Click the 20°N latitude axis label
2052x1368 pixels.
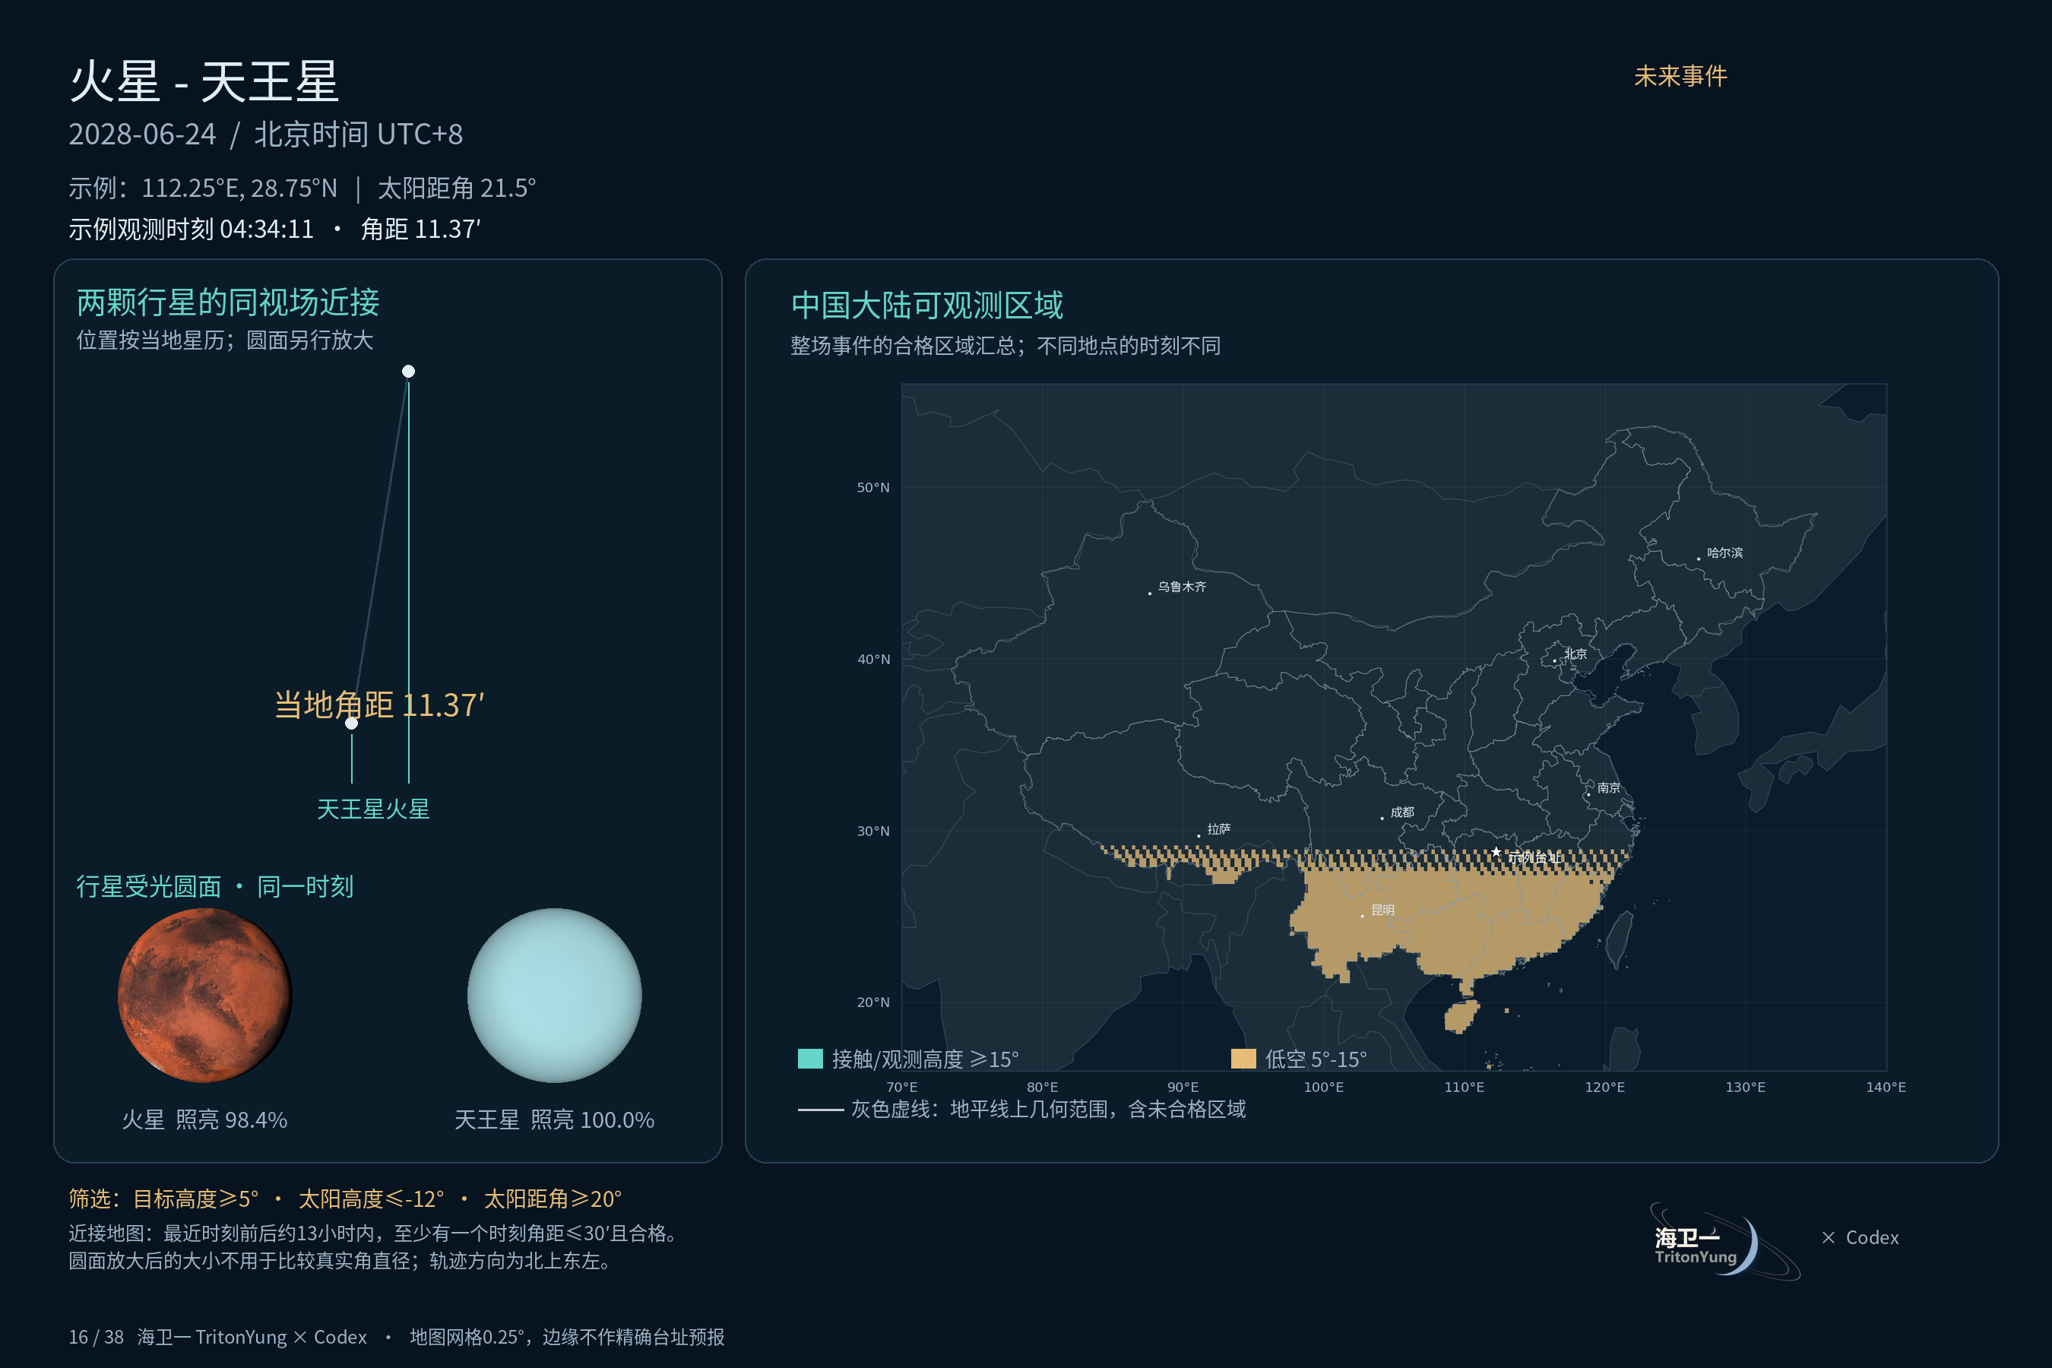tap(873, 1002)
